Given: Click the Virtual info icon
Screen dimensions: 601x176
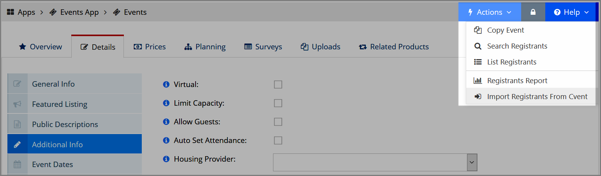Looking at the screenshot, I should [166, 84].
